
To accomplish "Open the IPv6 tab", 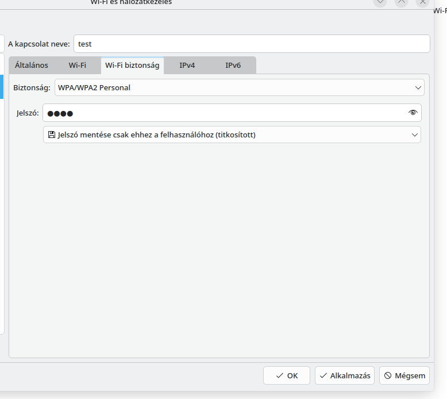I will [233, 66].
